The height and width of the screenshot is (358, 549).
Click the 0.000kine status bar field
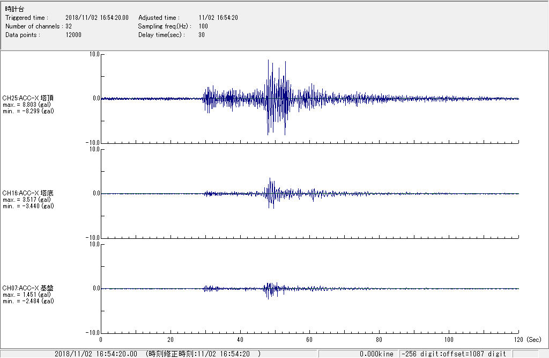click(x=377, y=354)
